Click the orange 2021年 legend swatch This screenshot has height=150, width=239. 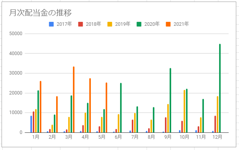tap(168, 24)
